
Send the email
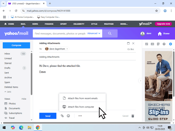point(48,116)
